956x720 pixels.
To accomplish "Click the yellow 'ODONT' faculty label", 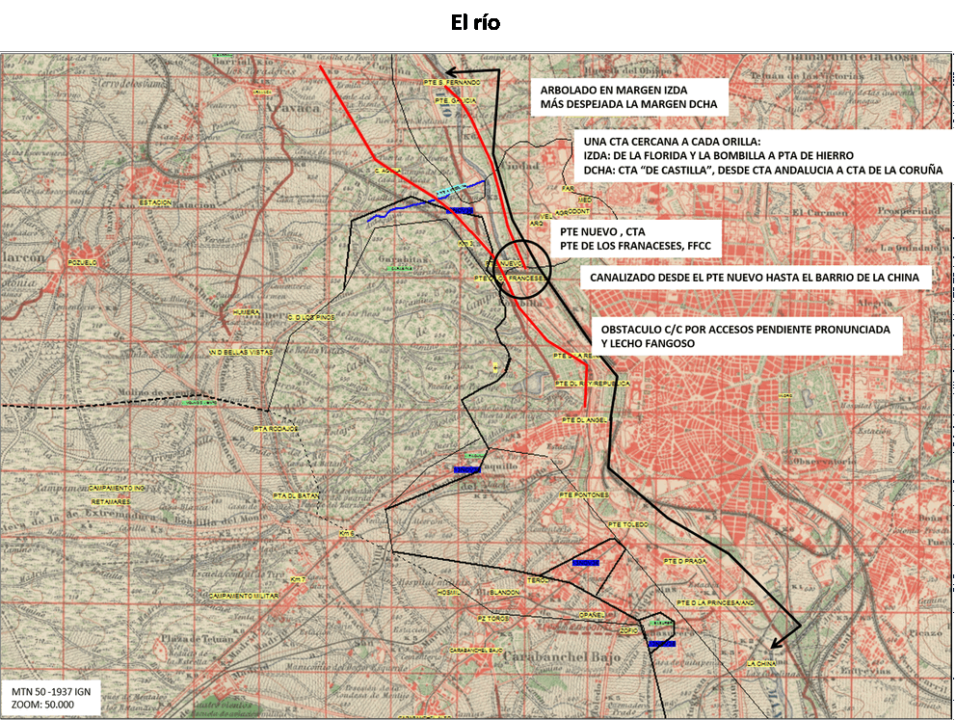I will click(x=579, y=211).
